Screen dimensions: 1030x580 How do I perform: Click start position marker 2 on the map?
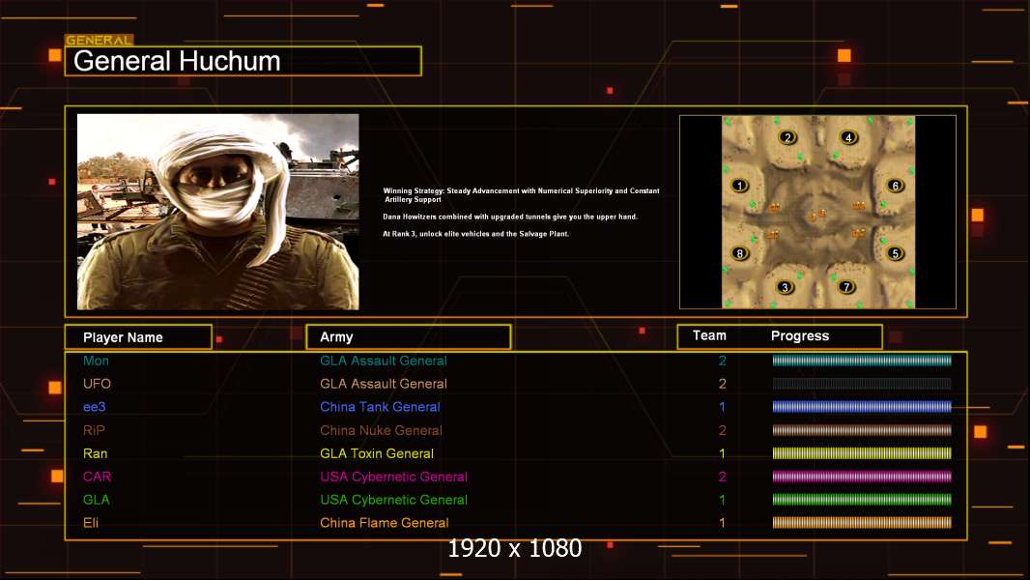787,137
